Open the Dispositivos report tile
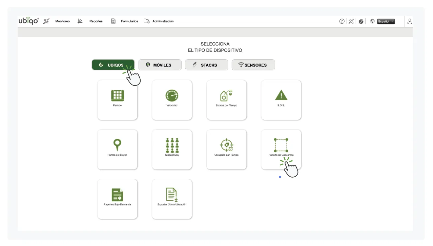 [x=172, y=149]
